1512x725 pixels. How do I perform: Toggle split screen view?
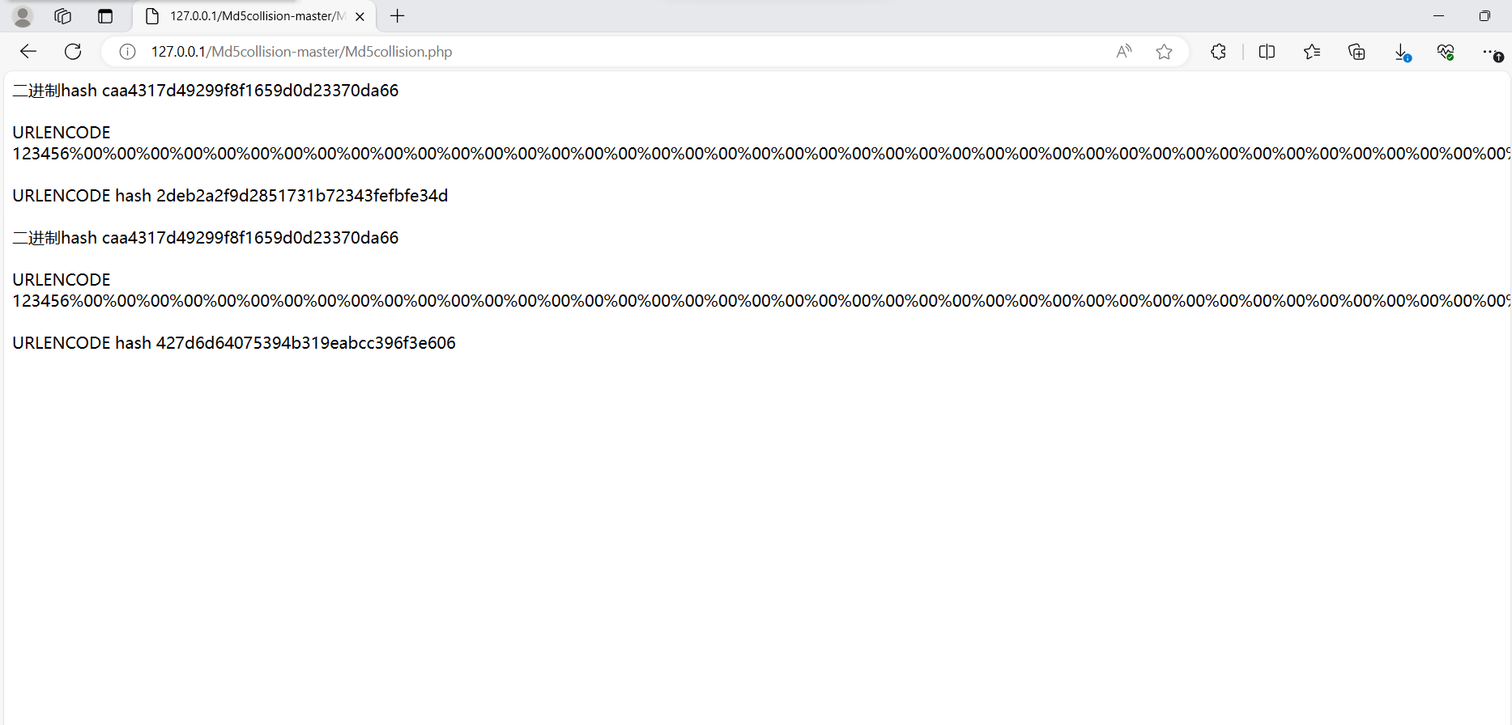coord(1267,52)
